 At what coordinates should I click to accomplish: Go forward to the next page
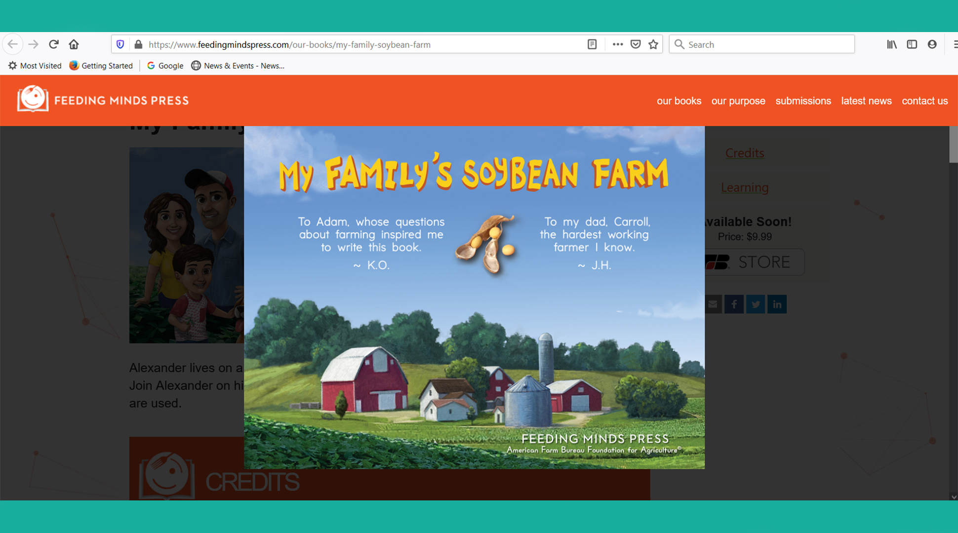coord(33,44)
